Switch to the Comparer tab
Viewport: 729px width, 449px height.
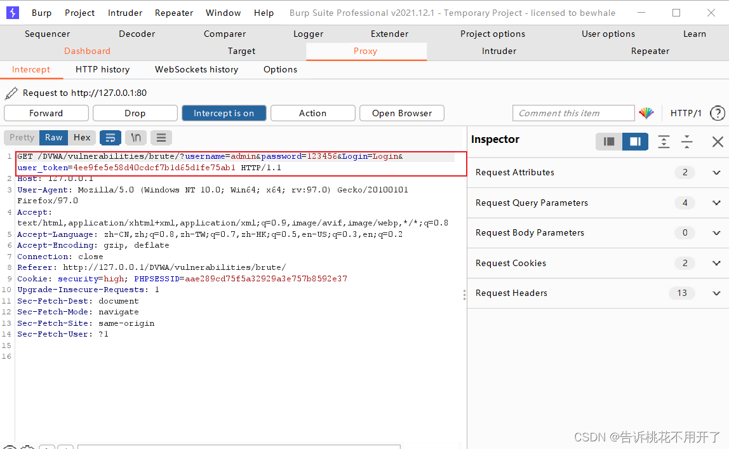tap(225, 34)
